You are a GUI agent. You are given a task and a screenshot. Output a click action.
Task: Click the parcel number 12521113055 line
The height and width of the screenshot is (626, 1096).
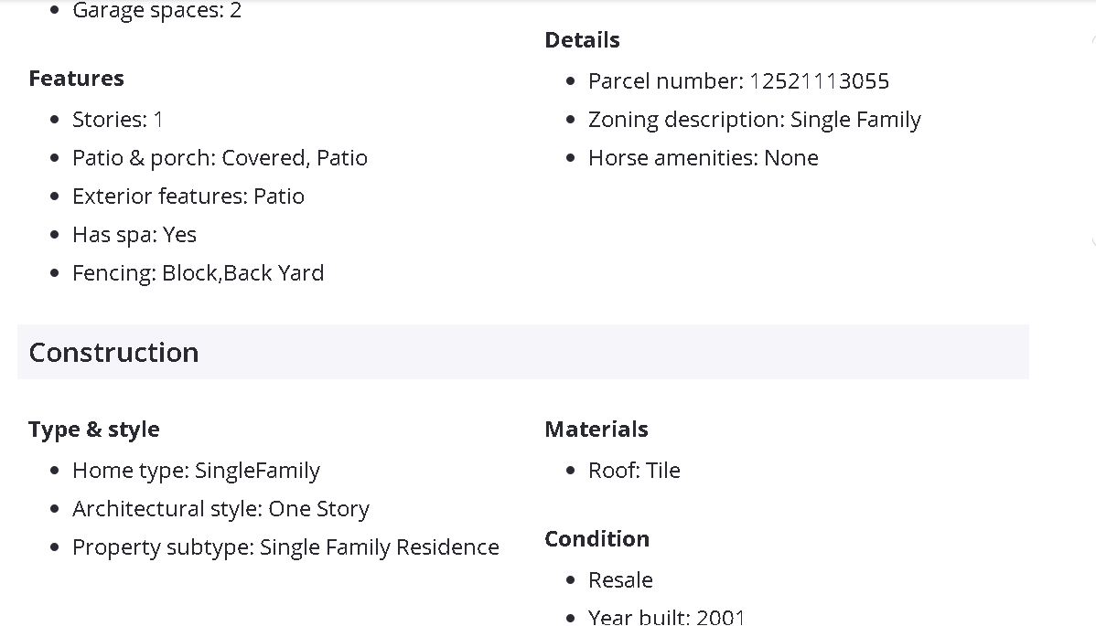(737, 81)
